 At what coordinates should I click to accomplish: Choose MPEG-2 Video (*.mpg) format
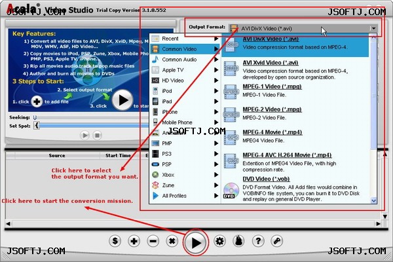click(295, 114)
